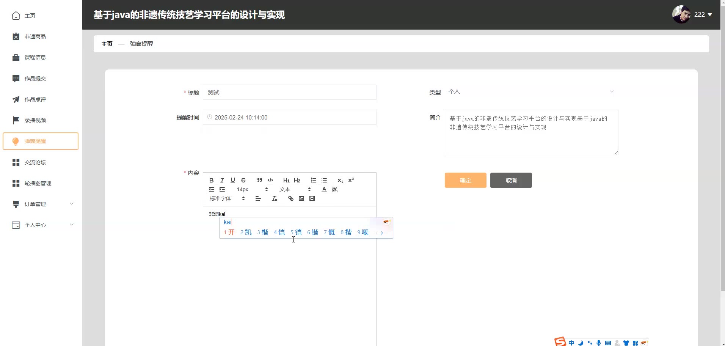Apply italic formatting in content editor
The height and width of the screenshot is (346, 725).
pyautogui.click(x=222, y=180)
